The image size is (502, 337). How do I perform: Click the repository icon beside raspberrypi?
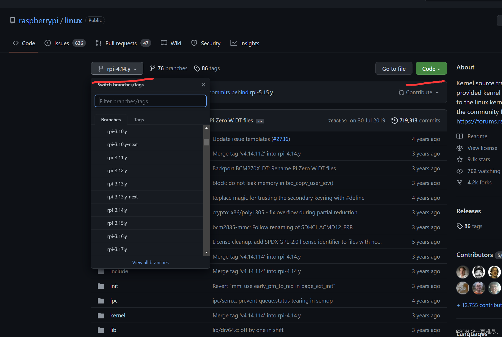pos(12,20)
